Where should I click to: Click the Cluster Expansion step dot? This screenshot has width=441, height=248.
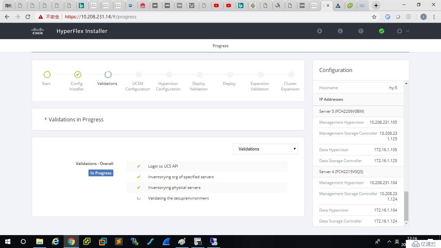tap(291, 75)
